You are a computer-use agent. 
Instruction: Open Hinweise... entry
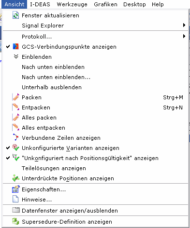pyautogui.click(x=37, y=200)
